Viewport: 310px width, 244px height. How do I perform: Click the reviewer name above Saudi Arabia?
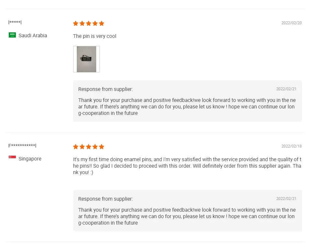[x=15, y=22]
